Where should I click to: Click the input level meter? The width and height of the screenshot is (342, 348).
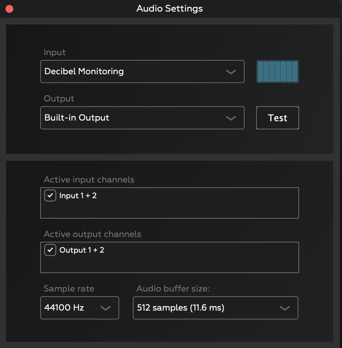277,72
